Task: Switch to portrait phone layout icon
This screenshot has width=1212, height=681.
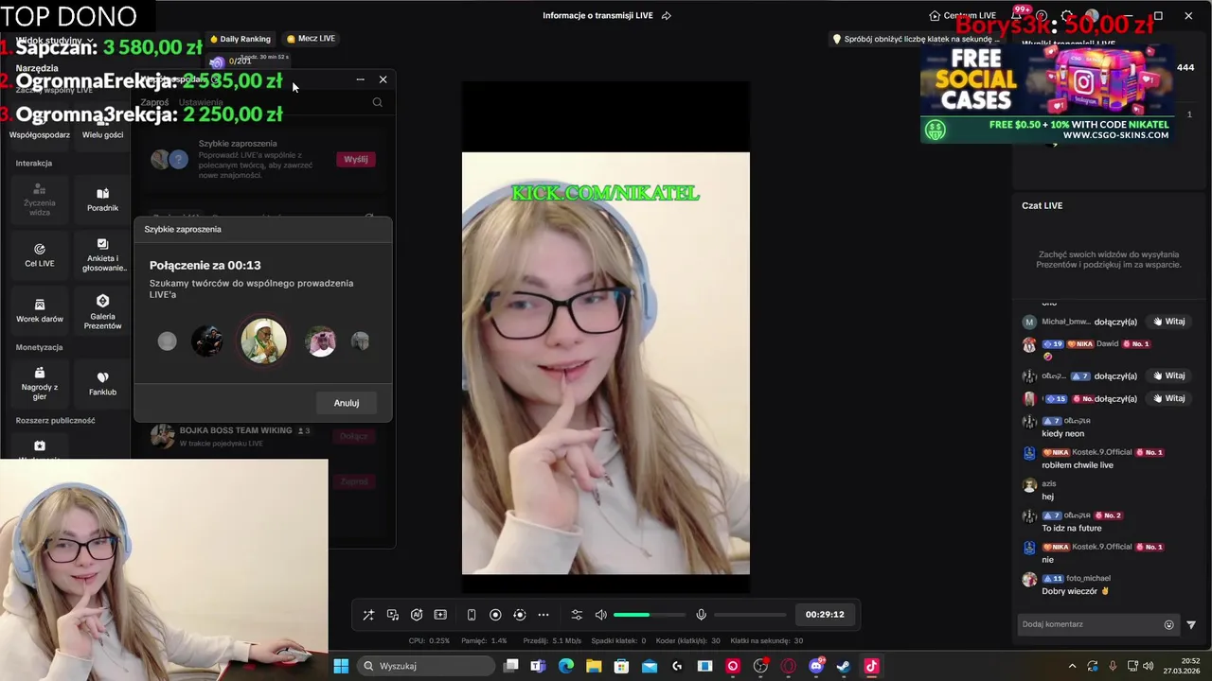Action: click(472, 615)
